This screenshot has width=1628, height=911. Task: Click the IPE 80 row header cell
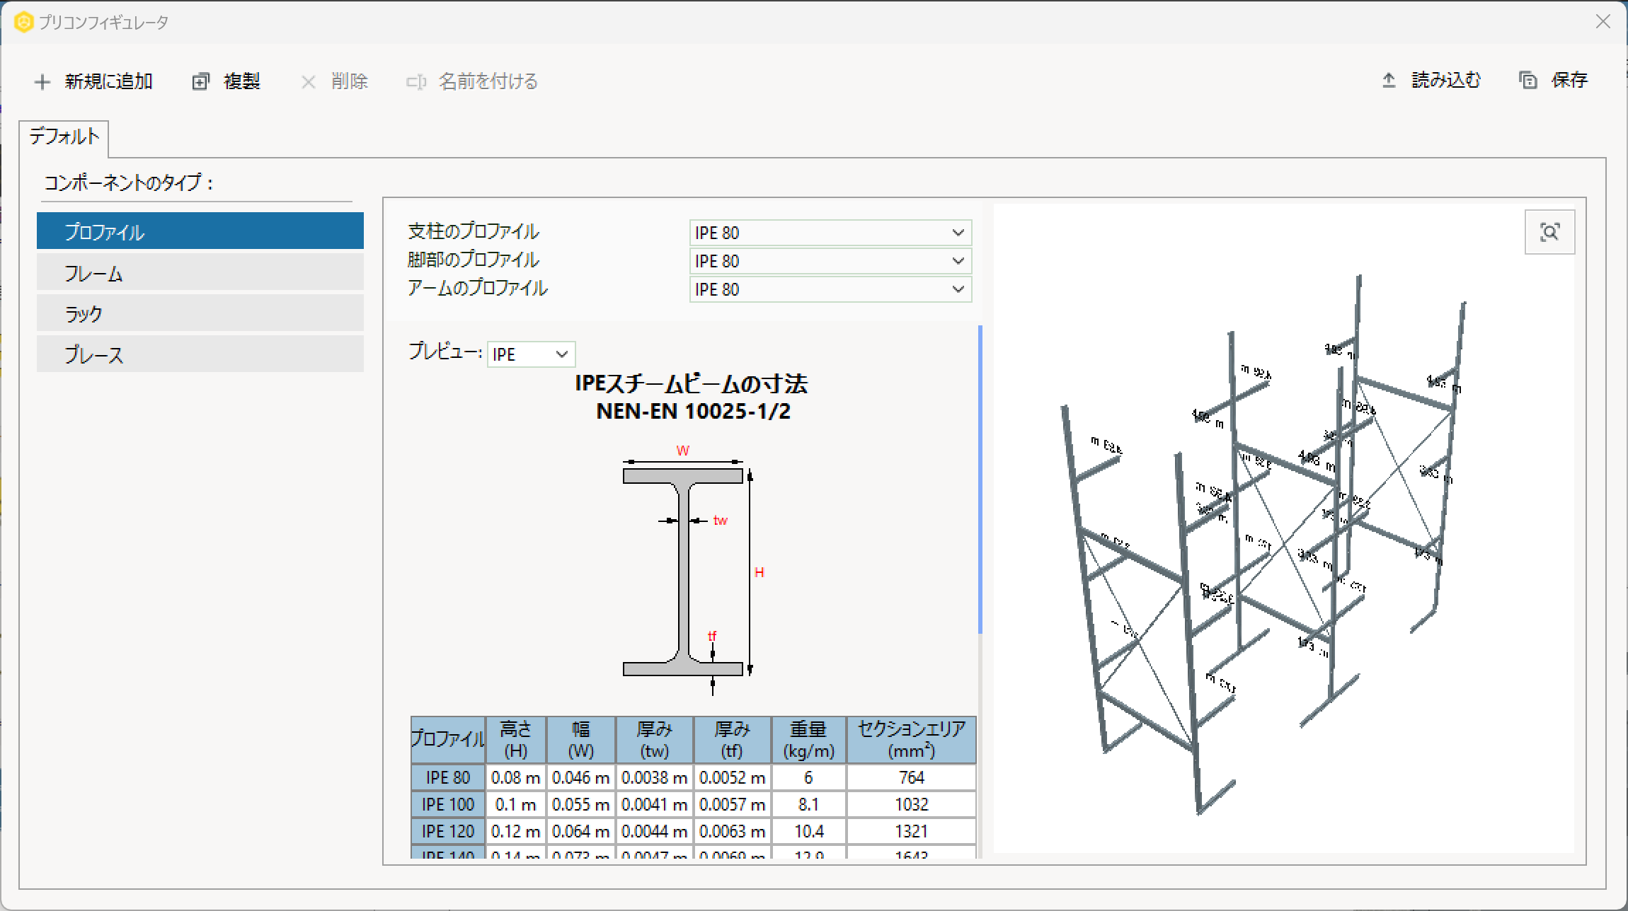point(448,777)
